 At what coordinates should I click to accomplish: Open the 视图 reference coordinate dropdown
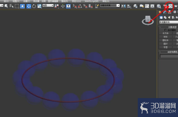48,5
